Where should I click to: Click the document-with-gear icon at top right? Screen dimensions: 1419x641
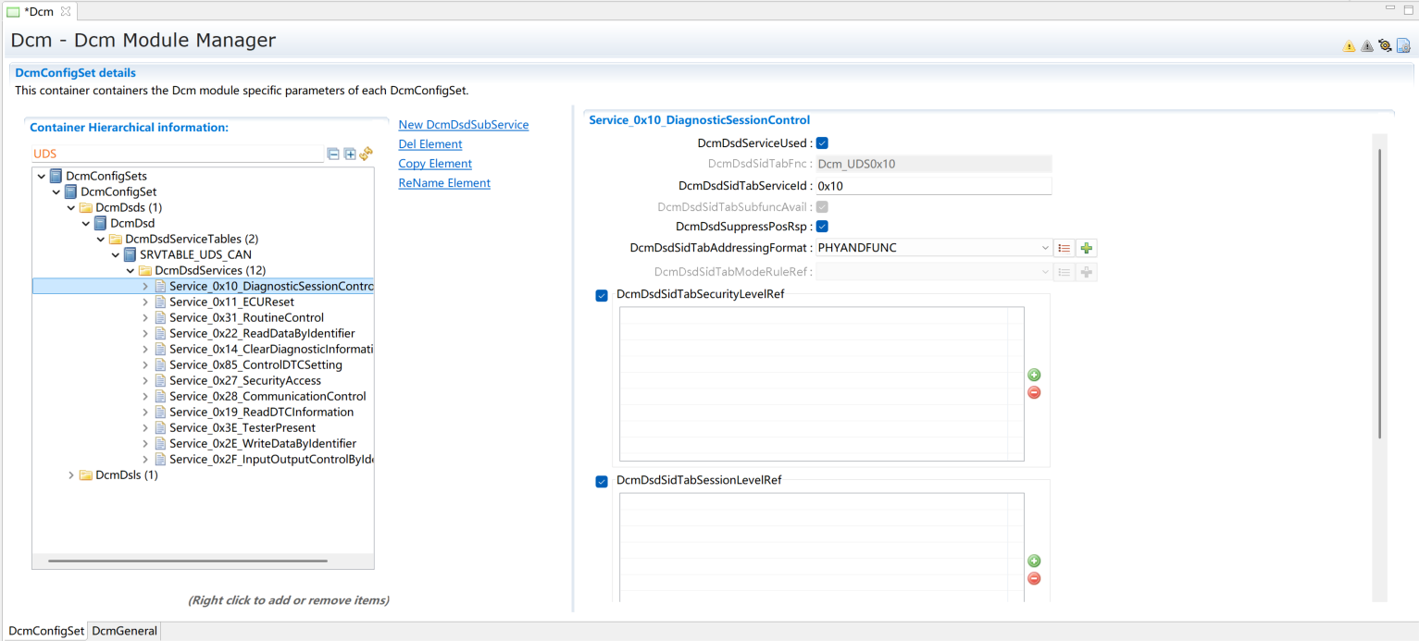[x=1403, y=46]
